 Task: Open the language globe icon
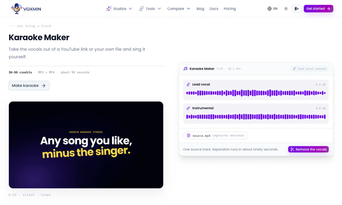click(270, 9)
